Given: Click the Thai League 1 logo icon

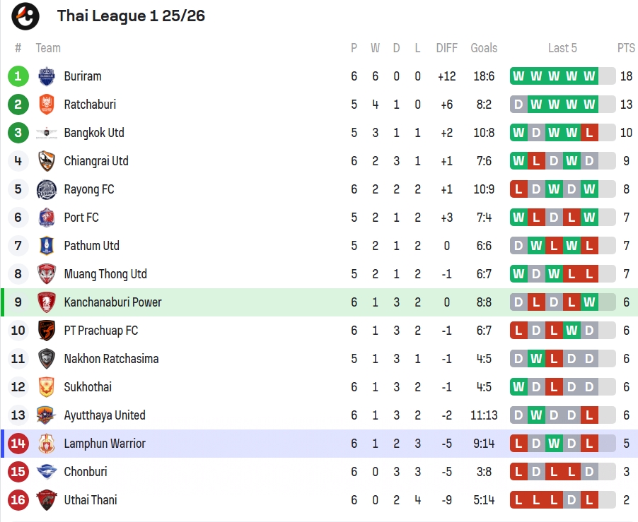Looking at the screenshot, I should coord(25,16).
